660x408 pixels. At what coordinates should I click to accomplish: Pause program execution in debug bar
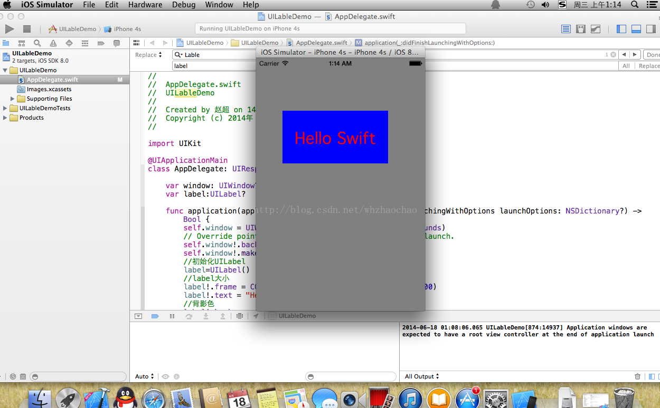(172, 316)
